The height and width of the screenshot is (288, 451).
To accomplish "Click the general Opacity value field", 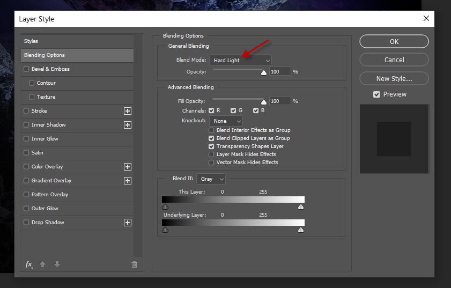I will [280, 71].
